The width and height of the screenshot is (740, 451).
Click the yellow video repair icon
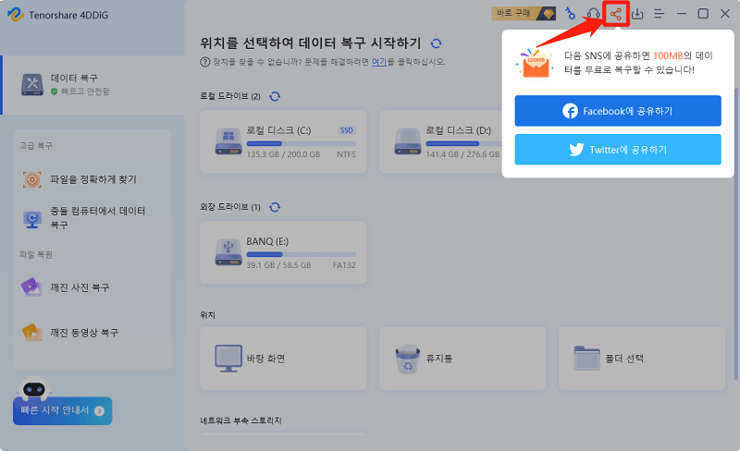31,332
